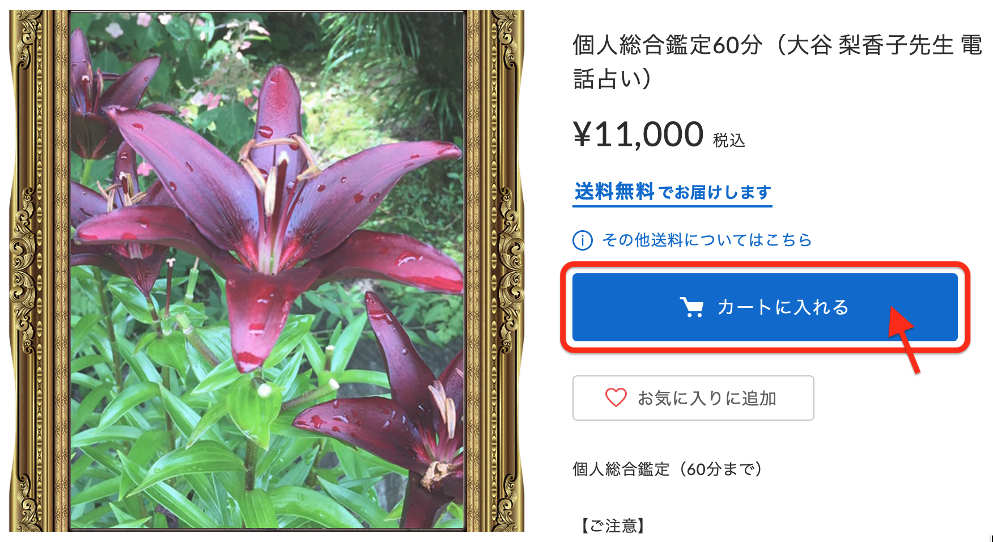The image size is (993, 542).
Task: Click the ornate gold frame left edge
Action: click(38, 271)
